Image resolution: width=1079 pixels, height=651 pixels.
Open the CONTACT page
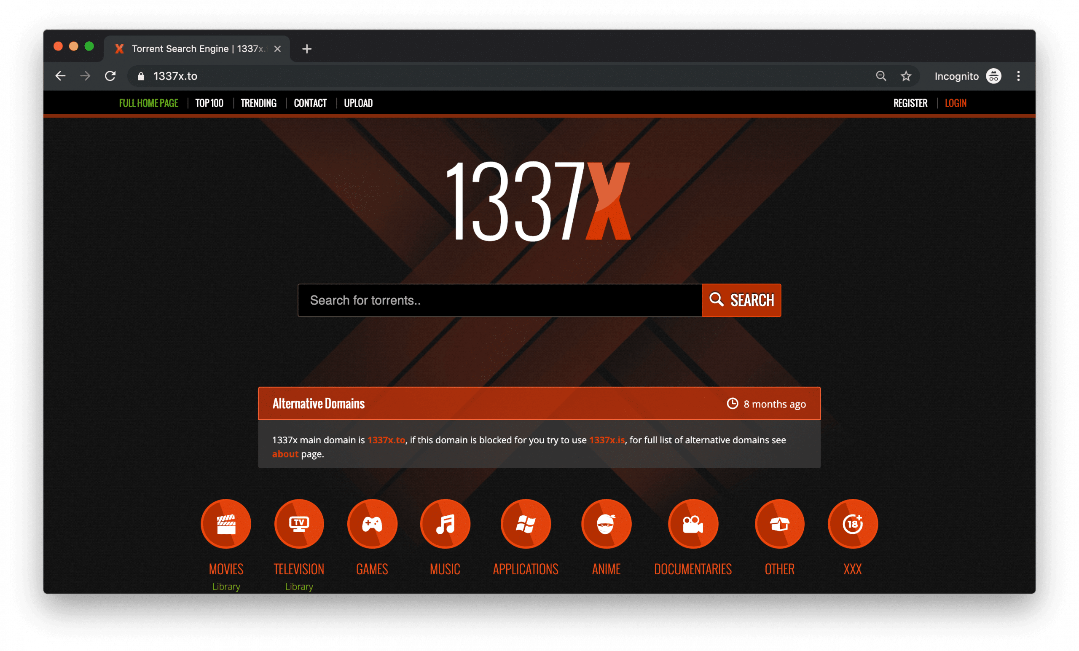[311, 103]
